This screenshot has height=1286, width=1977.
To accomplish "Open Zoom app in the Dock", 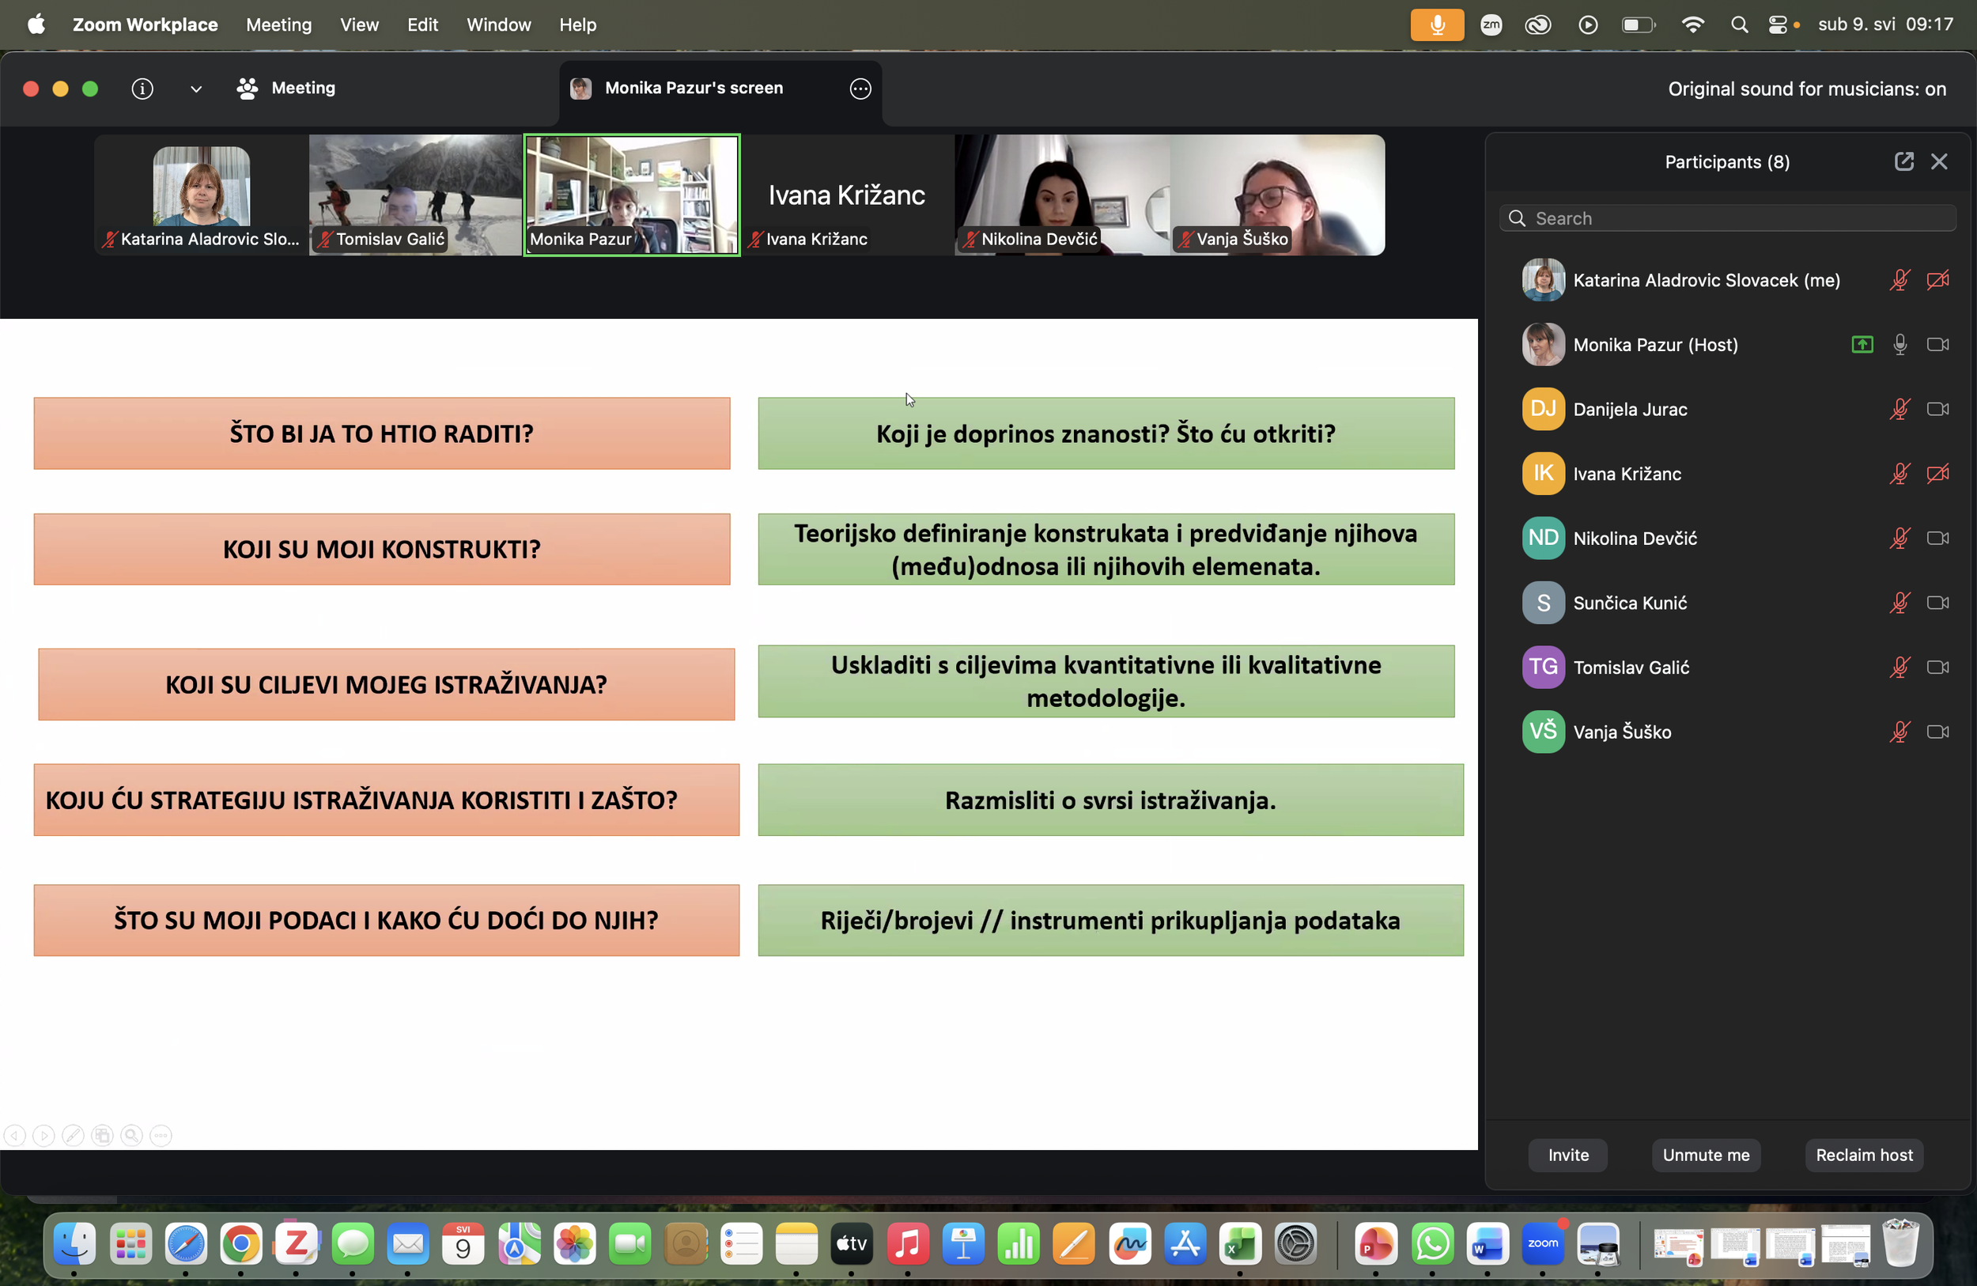I will [1542, 1243].
